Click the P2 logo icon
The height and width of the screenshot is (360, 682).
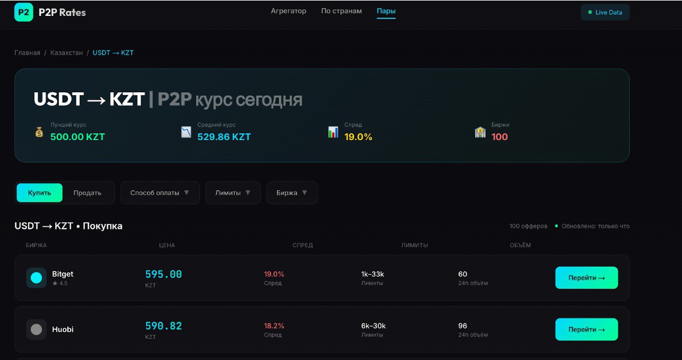click(23, 12)
